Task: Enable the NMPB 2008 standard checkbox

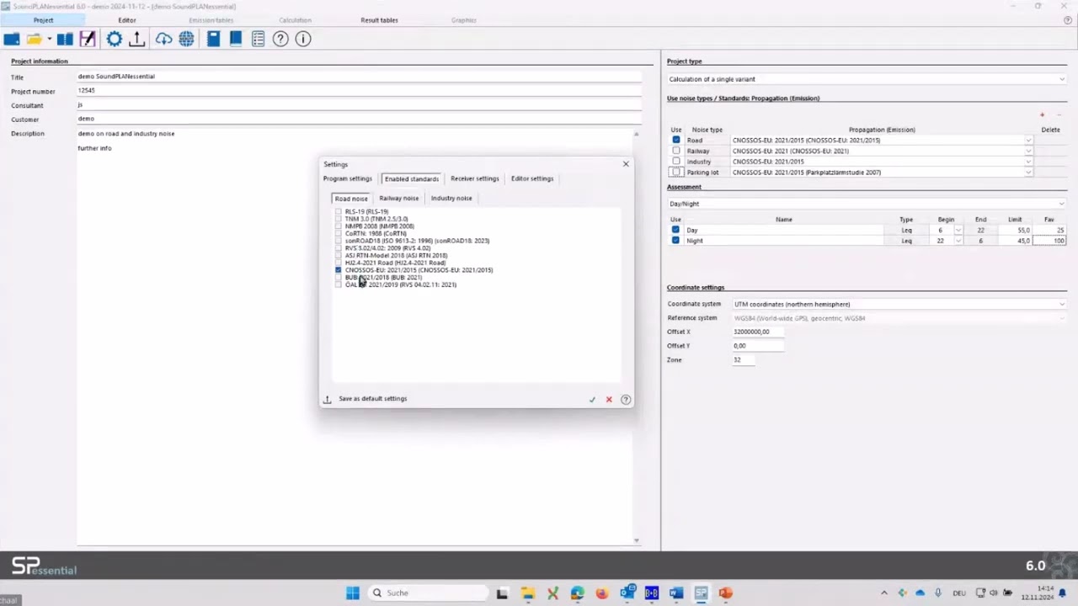Action: 338,226
